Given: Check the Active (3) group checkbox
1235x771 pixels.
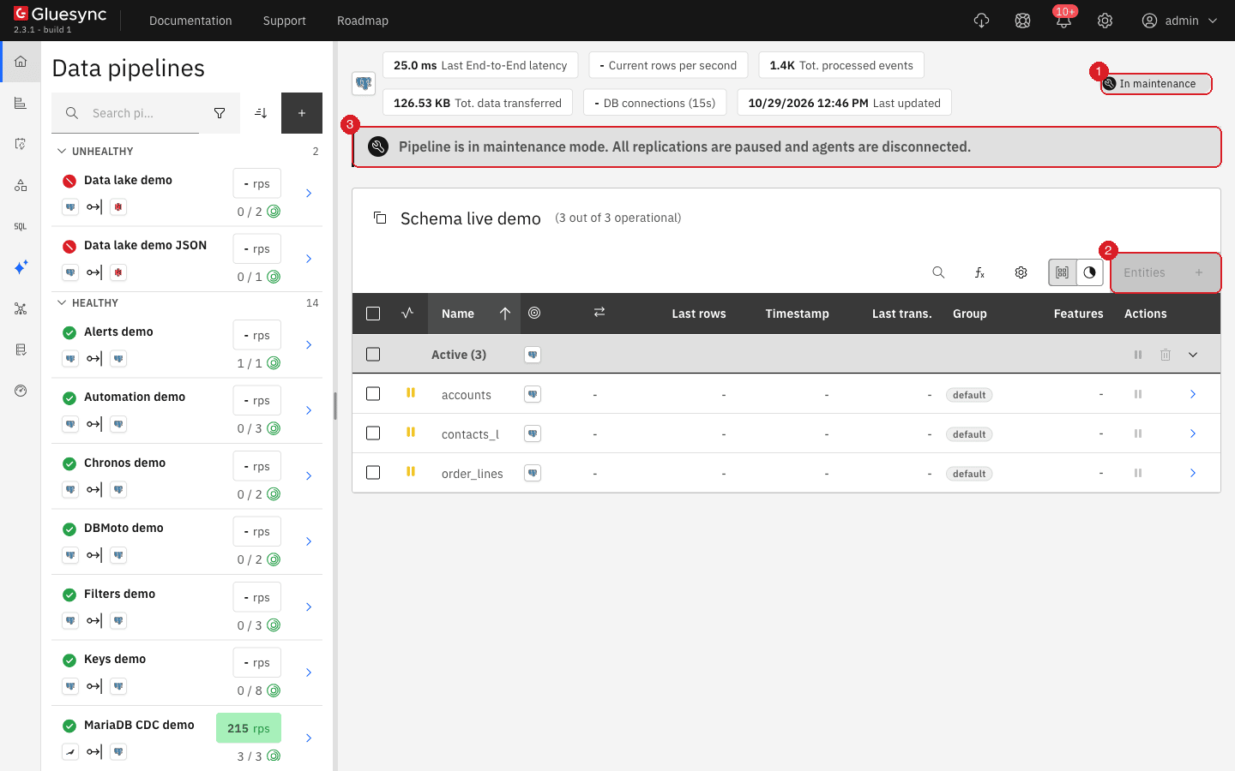Looking at the screenshot, I should point(373,355).
